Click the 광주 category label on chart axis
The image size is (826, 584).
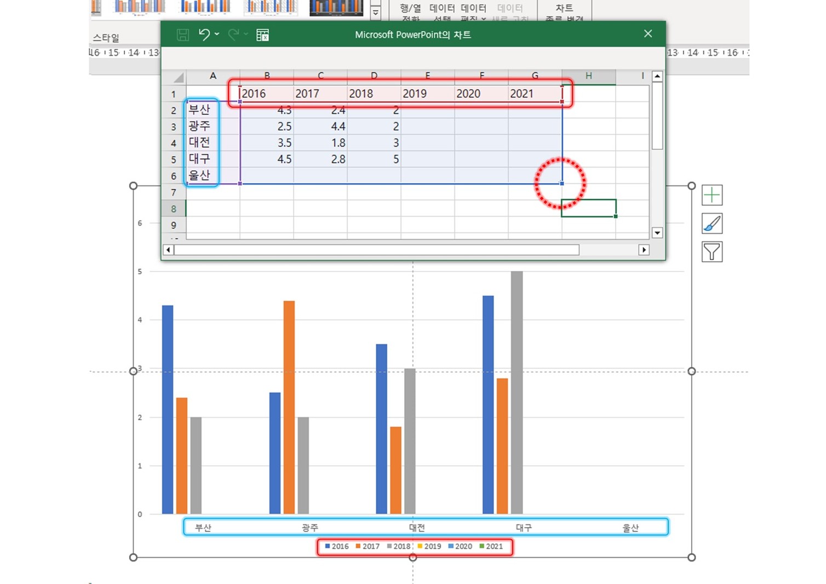[x=310, y=528]
